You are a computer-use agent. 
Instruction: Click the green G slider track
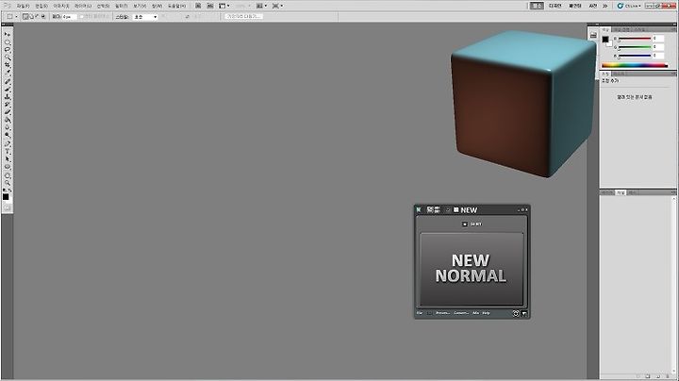[635, 47]
